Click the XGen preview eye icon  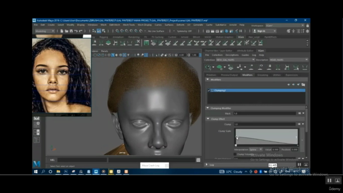(x=208, y=68)
